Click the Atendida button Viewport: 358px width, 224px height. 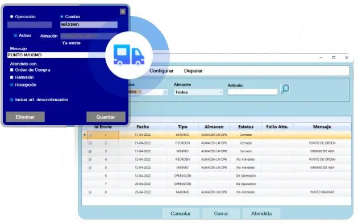click(261, 214)
